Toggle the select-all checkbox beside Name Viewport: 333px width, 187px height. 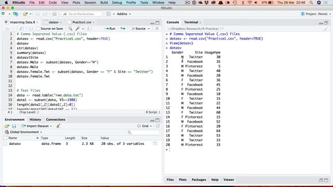tap(5, 138)
